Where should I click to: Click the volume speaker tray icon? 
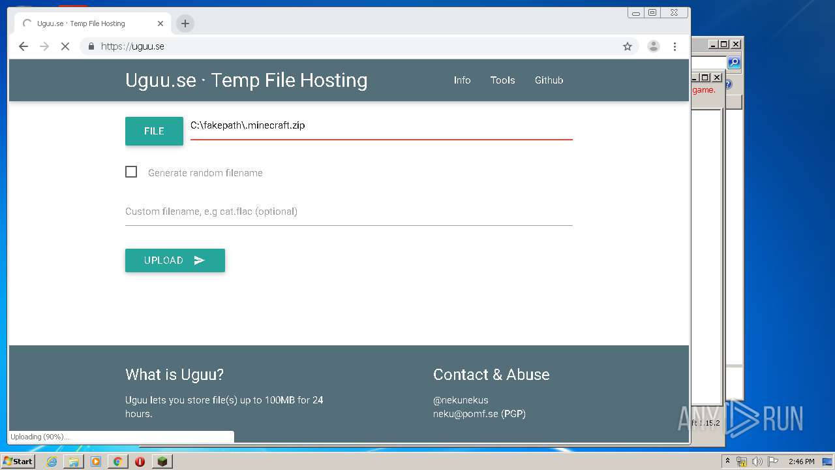point(757,462)
